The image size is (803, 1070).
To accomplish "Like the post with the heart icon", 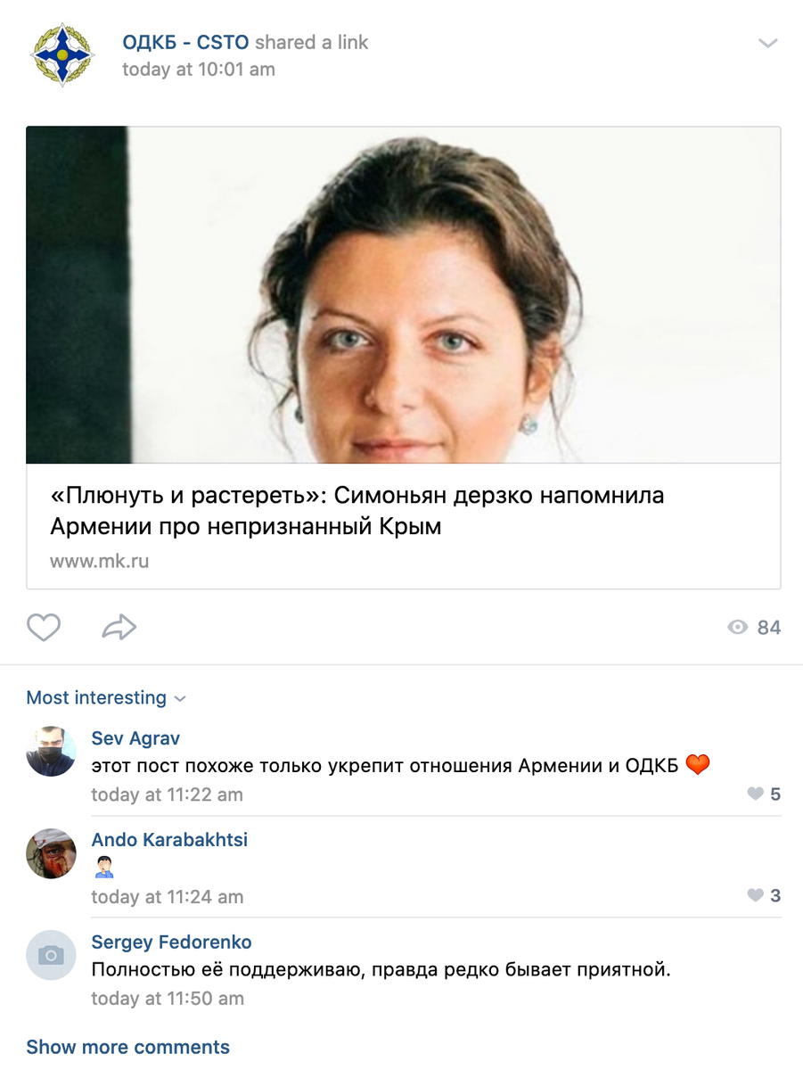I will [x=43, y=628].
